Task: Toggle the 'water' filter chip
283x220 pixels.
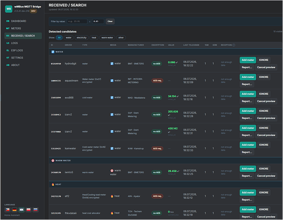Action: tap(69, 38)
